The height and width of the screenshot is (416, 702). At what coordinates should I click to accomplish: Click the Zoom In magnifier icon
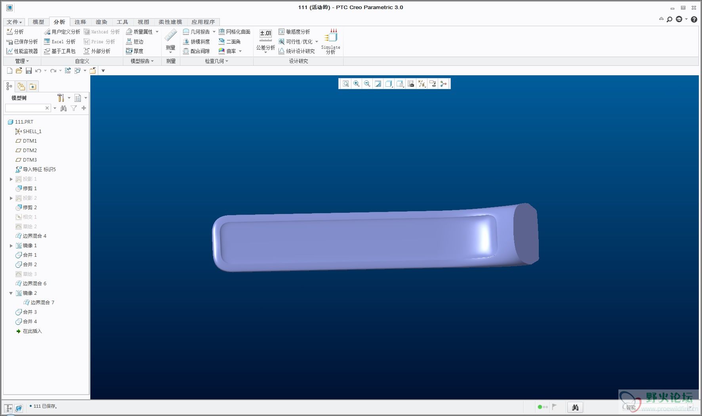(357, 84)
